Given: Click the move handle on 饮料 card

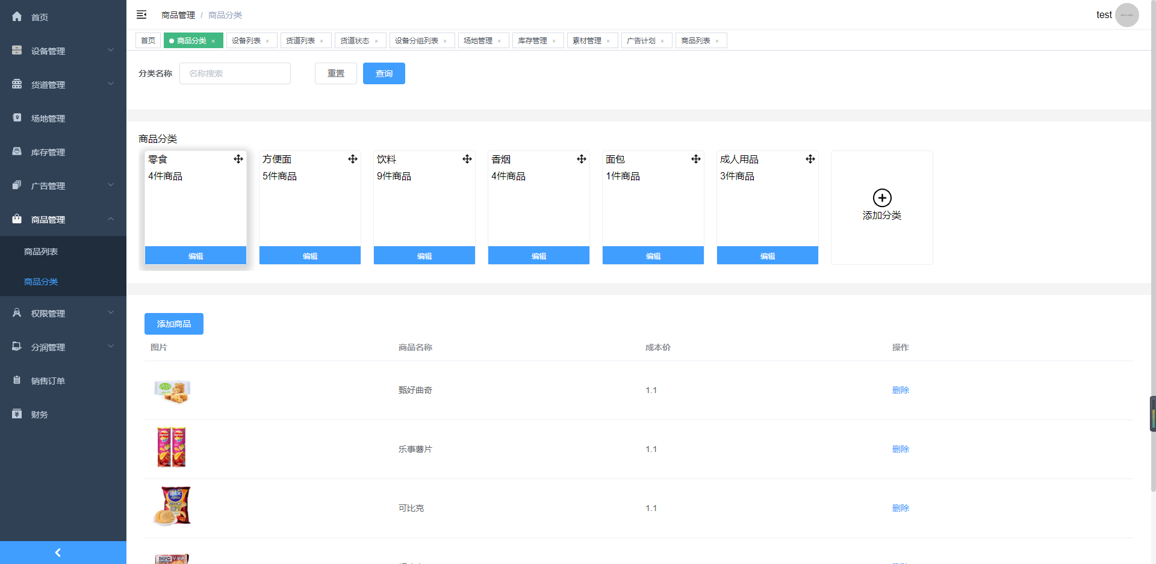Looking at the screenshot, I should 467,159.
